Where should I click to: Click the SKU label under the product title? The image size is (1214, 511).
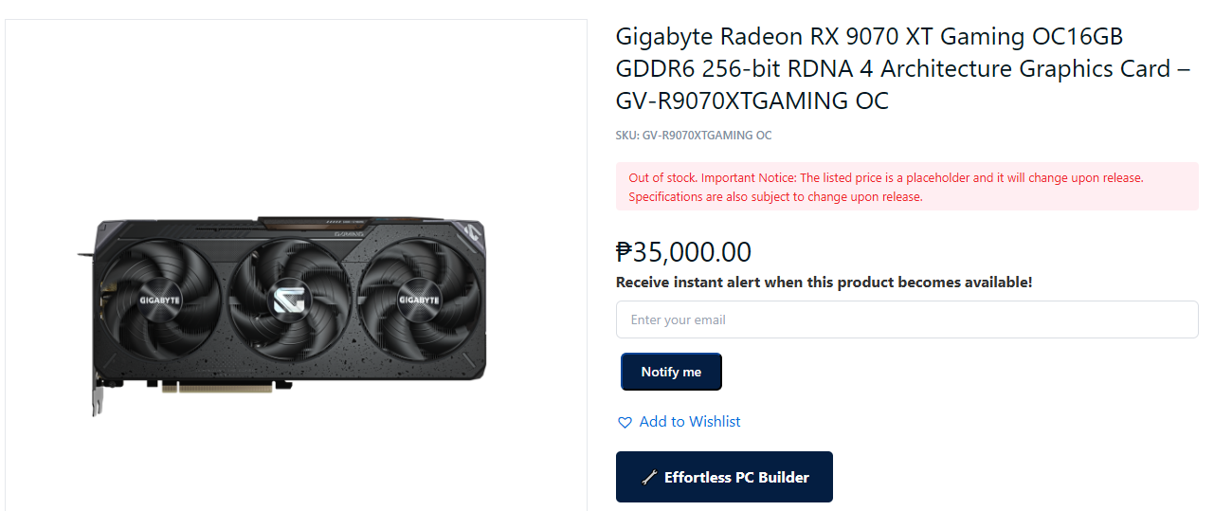click(x=694, y=136)
